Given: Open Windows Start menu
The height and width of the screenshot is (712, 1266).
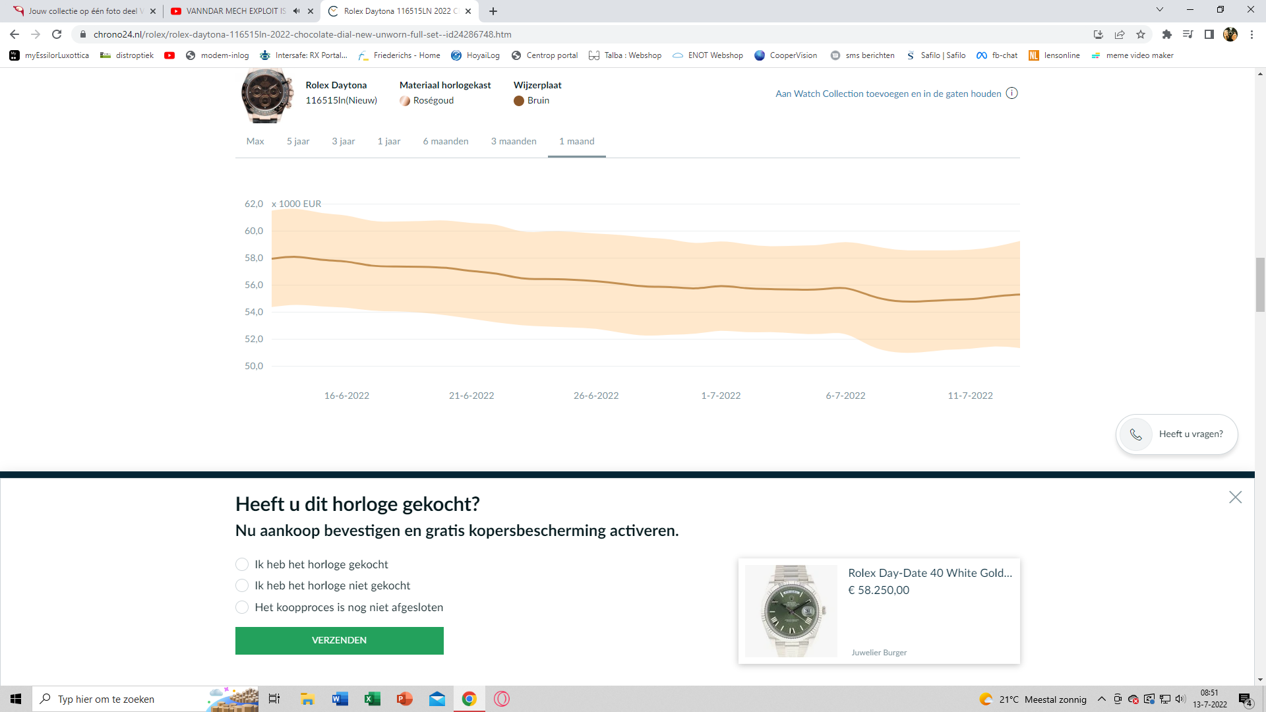Looking at the screenshot, I should point(16,699).
